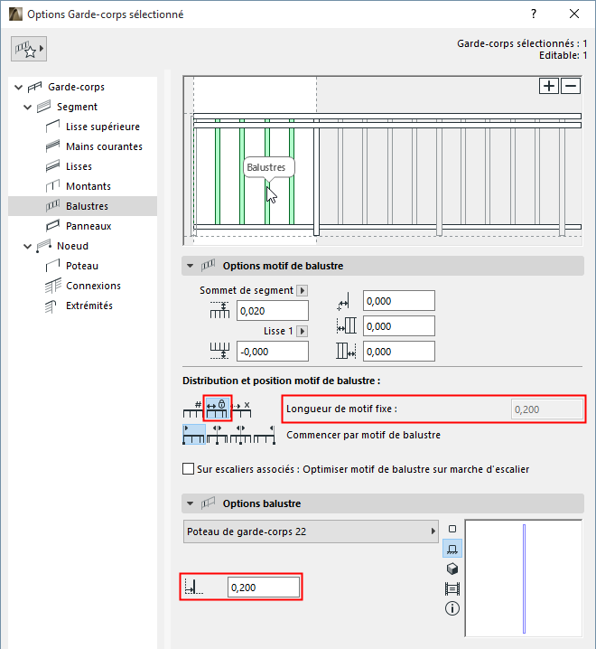Show symbol preview small square icon

point(452,529)
